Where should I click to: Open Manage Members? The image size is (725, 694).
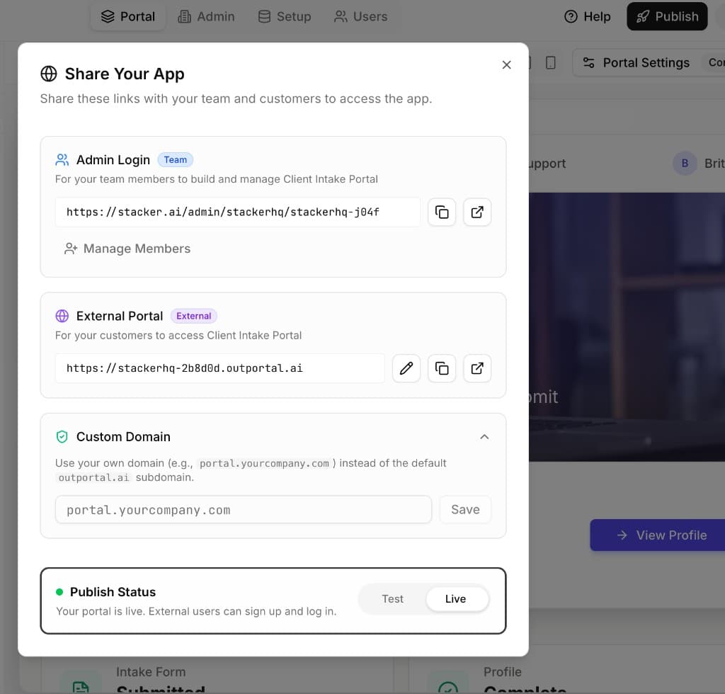(137, 249)
